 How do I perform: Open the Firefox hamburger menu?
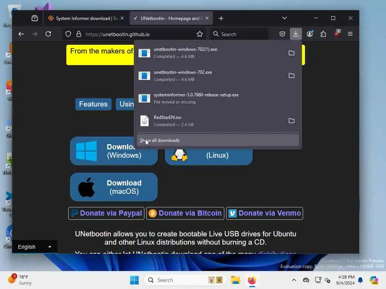point(350,34)
